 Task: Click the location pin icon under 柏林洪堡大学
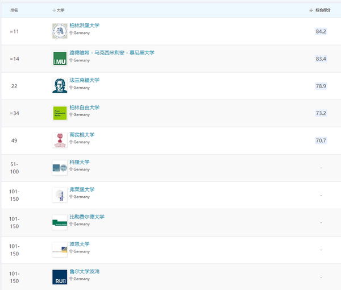[71, 33]
